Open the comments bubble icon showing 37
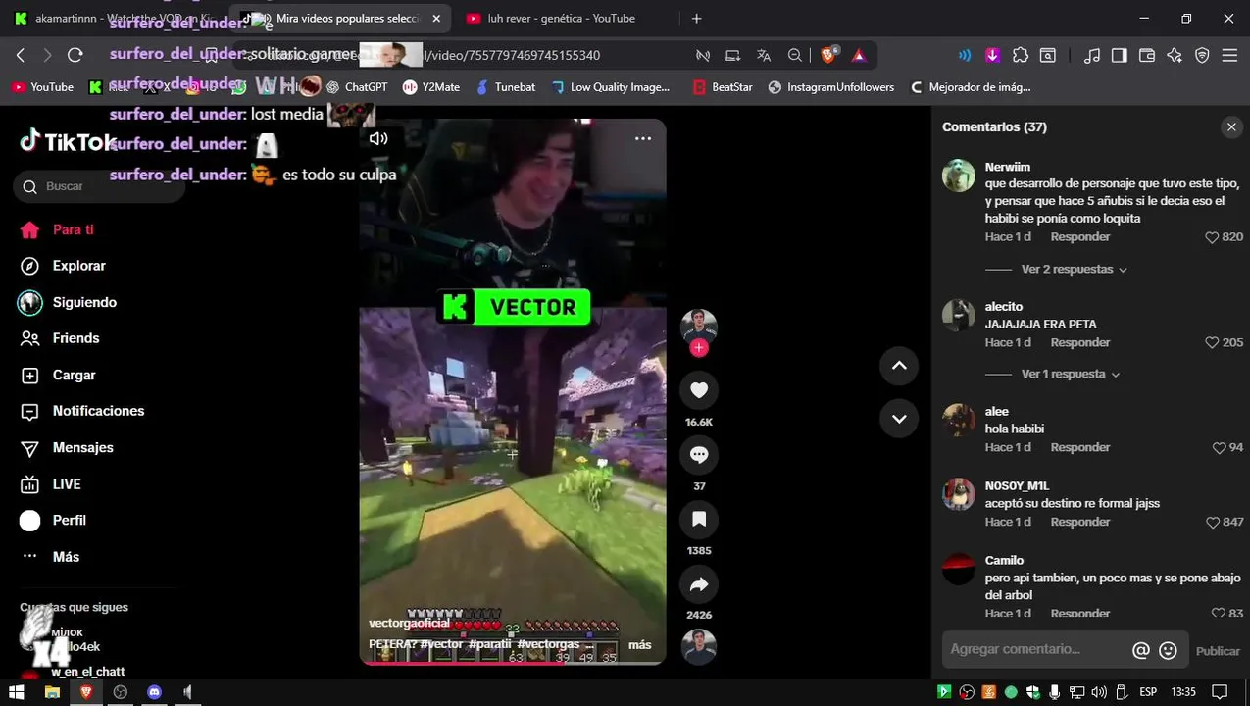The height and width of the screenshot is (706, 1250). click(x=699, y=455)
